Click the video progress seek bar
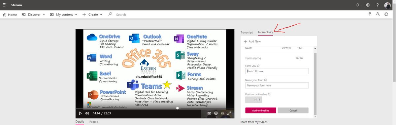Viewport: 396px width, 125px height. [155, 108]
